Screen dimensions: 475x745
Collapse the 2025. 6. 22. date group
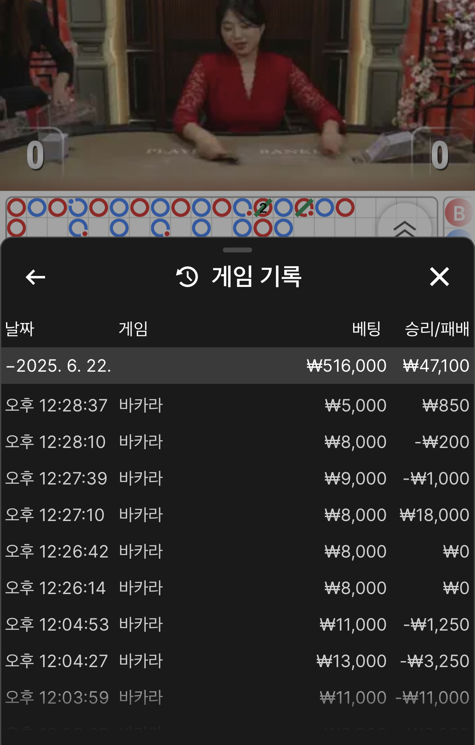tap(237, 366)
